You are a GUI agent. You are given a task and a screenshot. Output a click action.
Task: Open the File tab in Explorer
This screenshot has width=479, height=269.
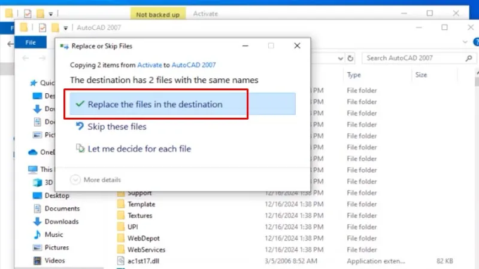[31, 42]
